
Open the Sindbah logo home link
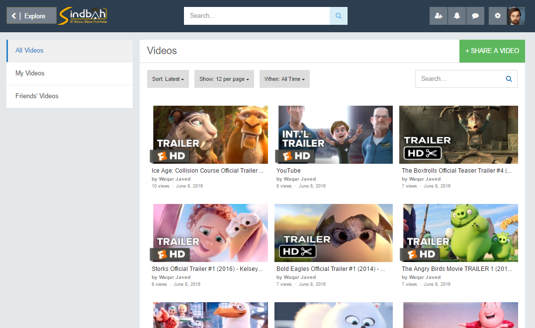(x=83, y=16)
